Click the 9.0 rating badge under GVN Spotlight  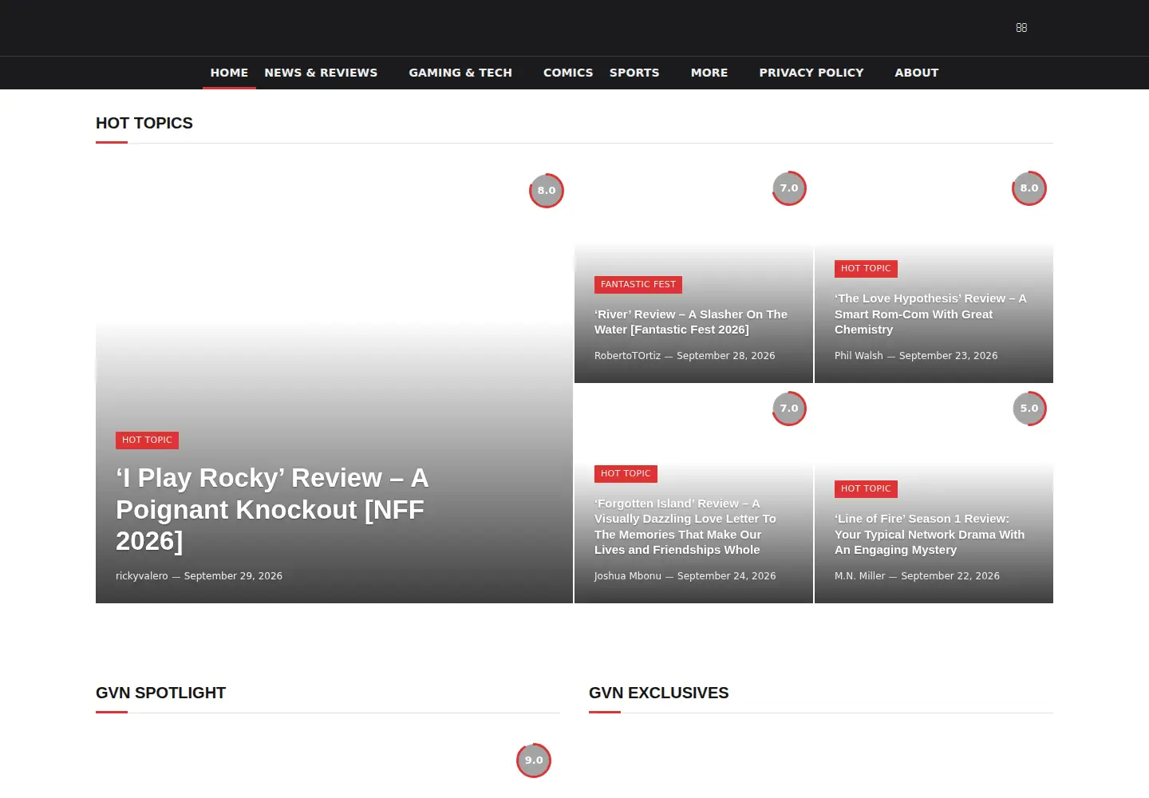[x=534, y=760]
